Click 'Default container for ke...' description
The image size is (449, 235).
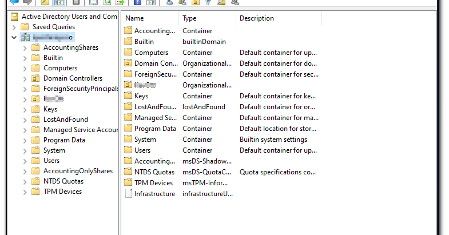(277, 96)
